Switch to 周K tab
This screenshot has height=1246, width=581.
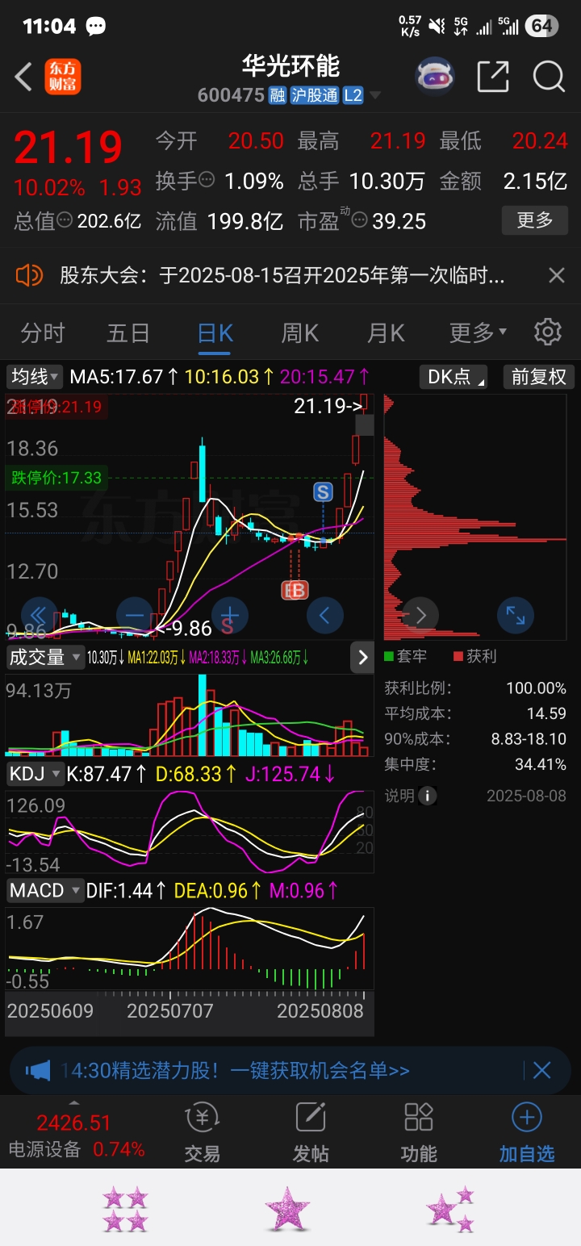coord(299,332)
